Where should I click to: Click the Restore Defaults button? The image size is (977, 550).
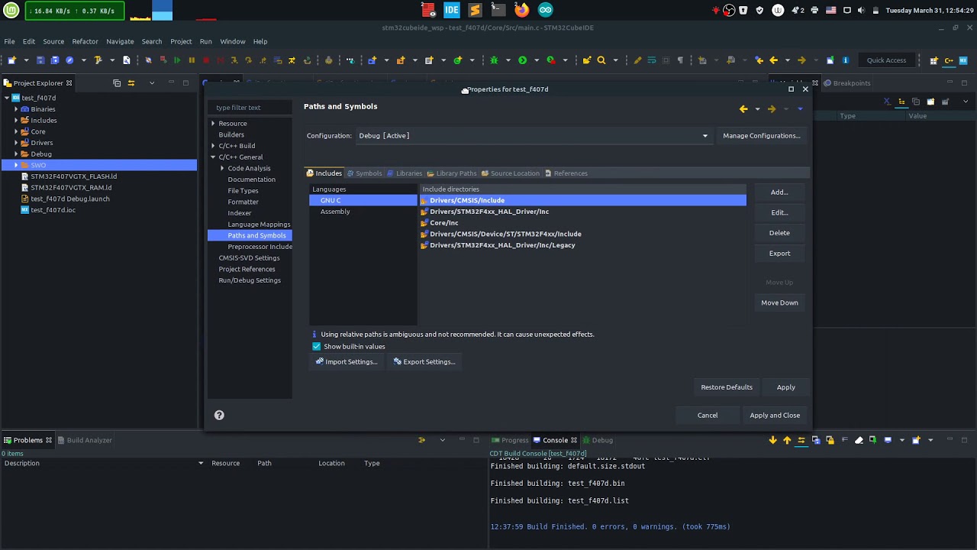pos(727,387)
